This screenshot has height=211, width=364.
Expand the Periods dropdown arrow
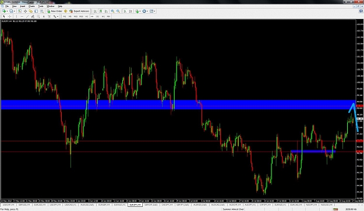pyautogui.click(x=147, y=11)
